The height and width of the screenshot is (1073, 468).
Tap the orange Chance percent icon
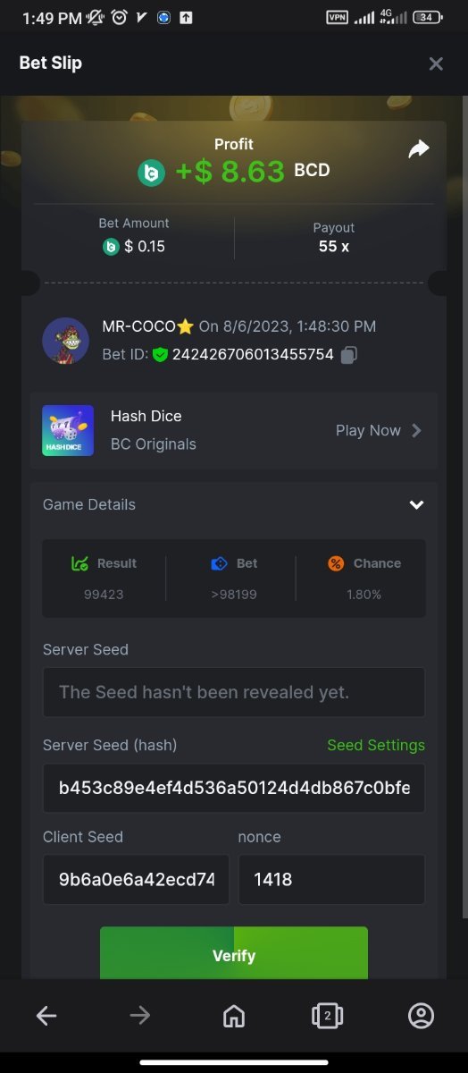[x=336, y=563]
